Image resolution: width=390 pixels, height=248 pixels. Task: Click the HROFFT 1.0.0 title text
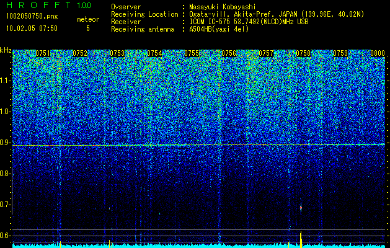49,5
